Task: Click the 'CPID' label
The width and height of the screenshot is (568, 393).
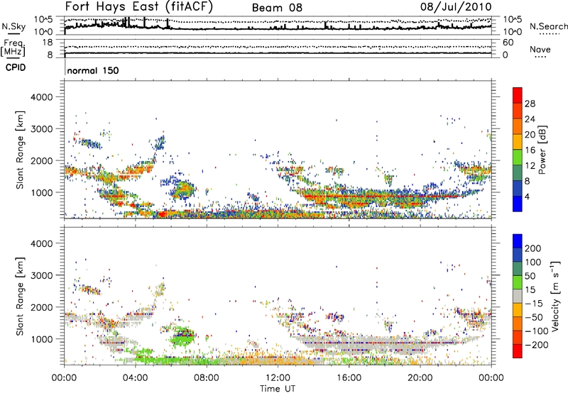Action: [16, 67]
